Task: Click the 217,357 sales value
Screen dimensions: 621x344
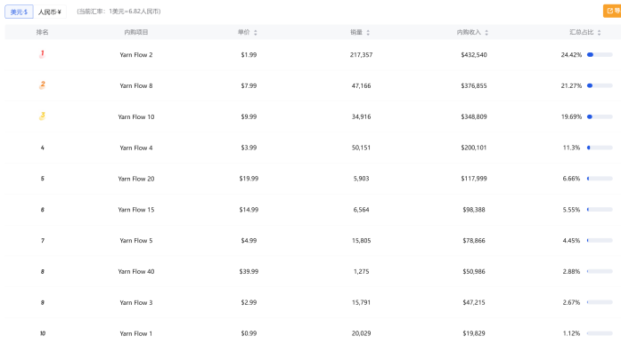Action: click(361, 55)
